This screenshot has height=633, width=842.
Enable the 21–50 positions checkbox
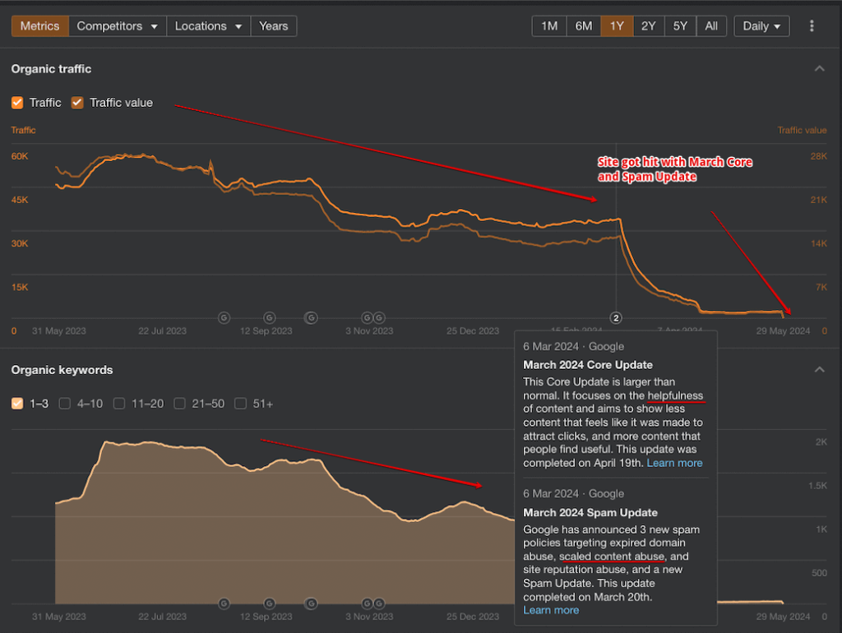pyautogui.click(x=180, y=403)
